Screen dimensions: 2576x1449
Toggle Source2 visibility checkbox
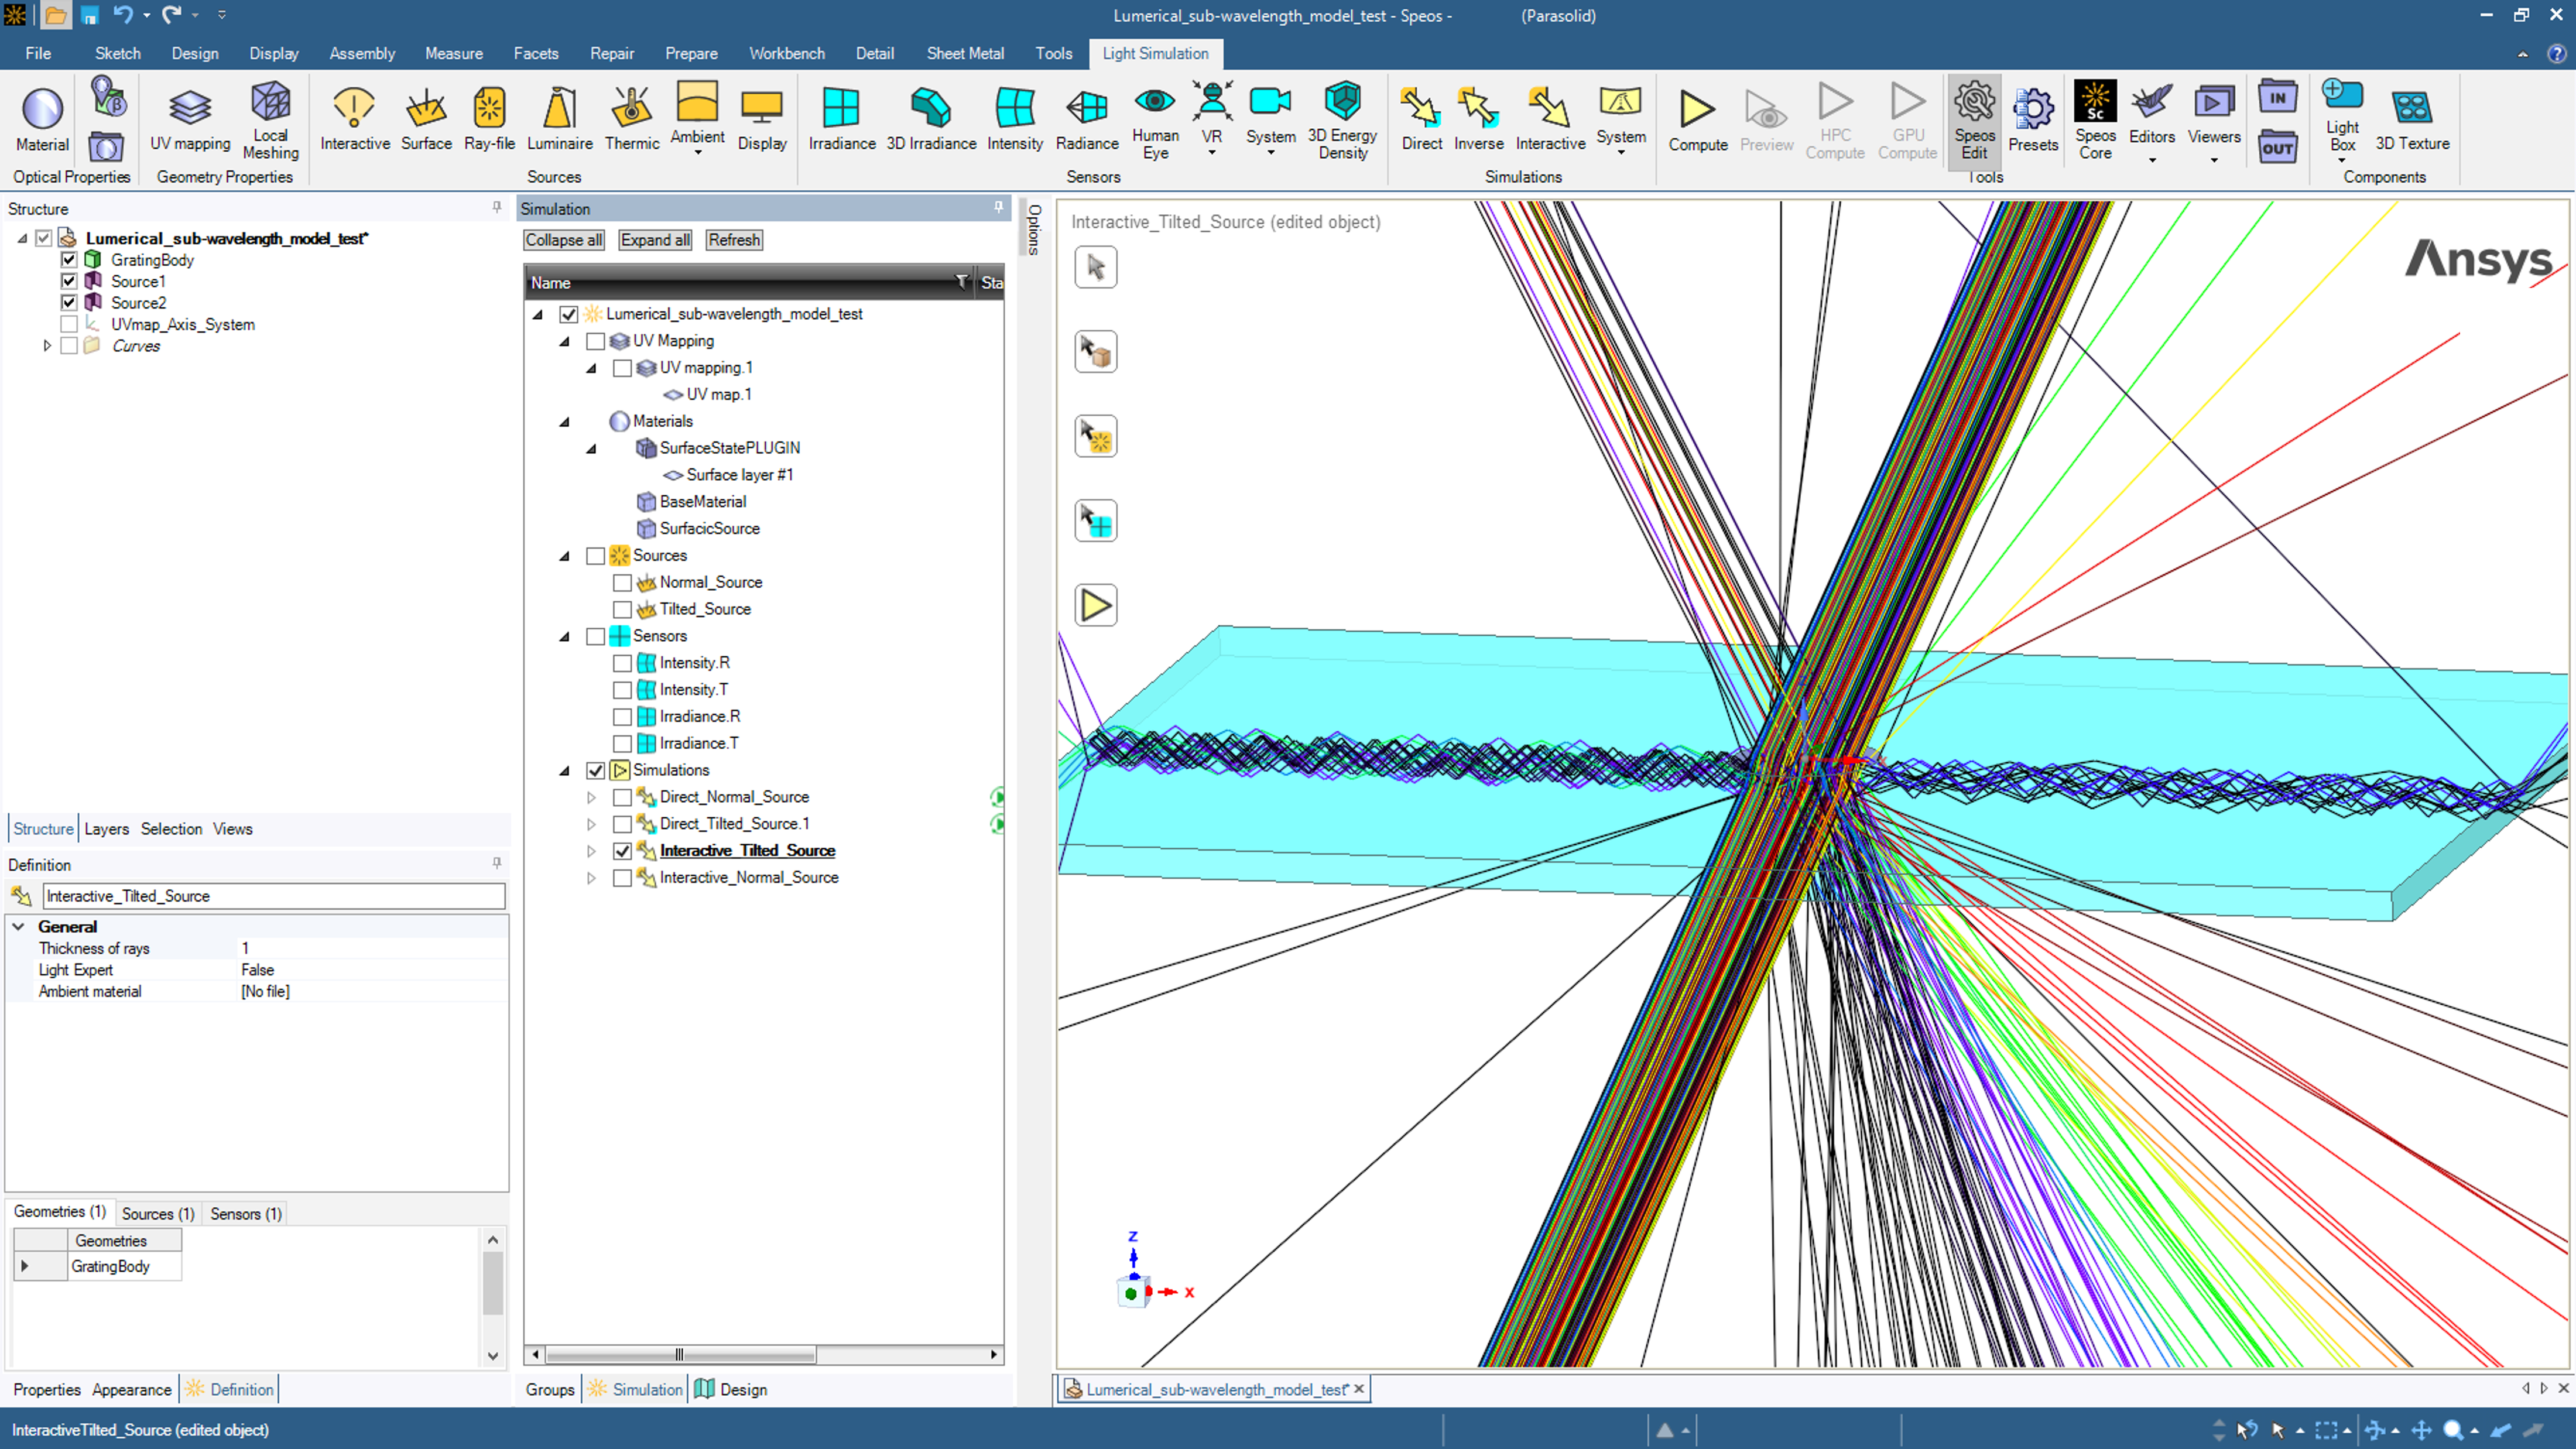69,302
